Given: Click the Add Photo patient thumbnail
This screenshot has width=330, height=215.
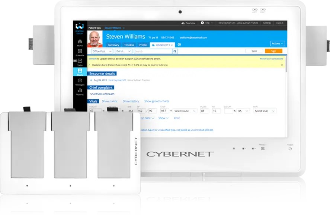Looking at the screenshot, I should [95, 39].
